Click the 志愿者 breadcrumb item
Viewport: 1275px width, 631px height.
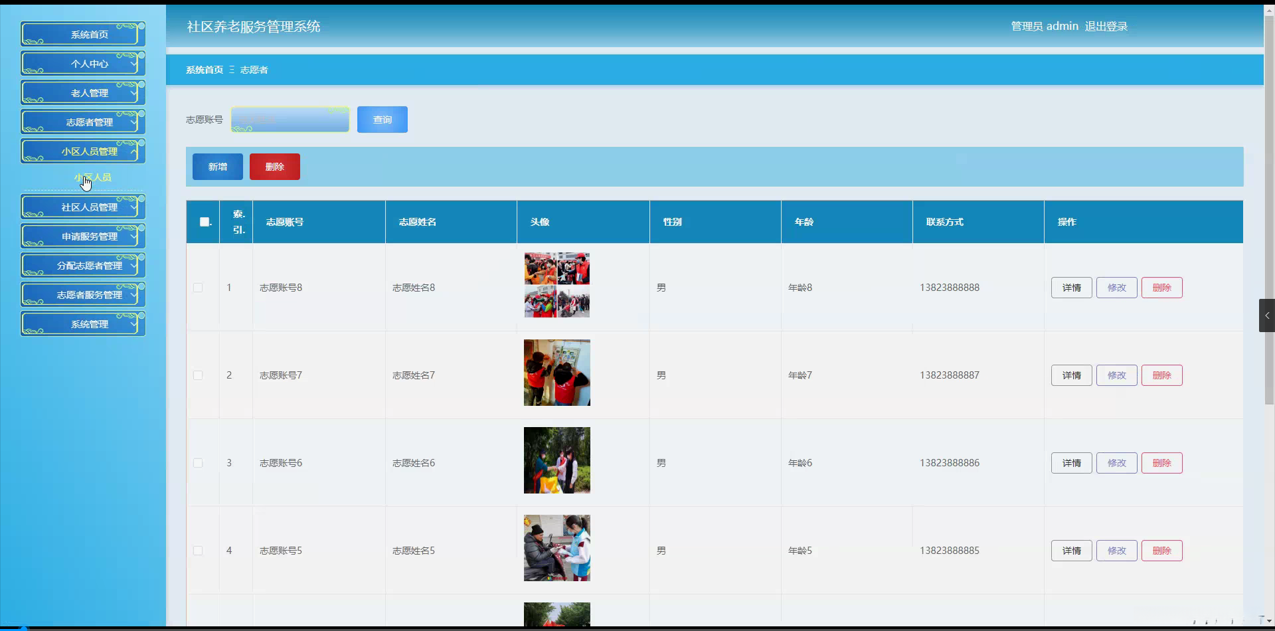pos(254,70)
